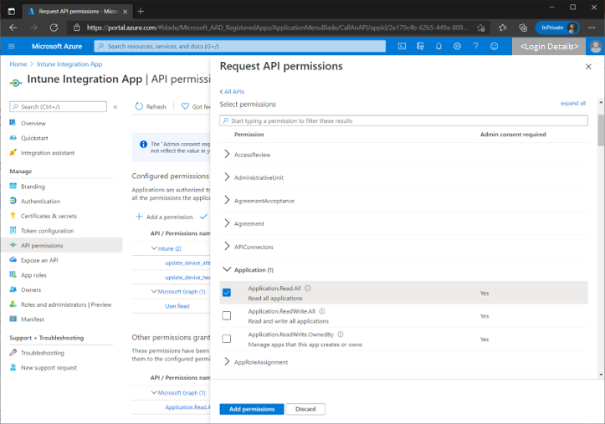Click Intune Integration App breadcrumb

pos(69,64)
